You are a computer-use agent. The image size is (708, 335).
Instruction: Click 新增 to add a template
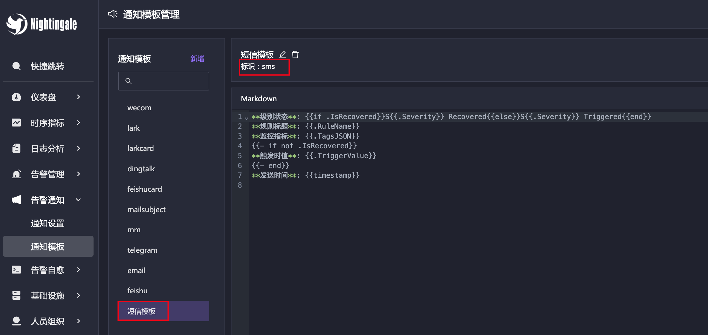tap(197, 59)
